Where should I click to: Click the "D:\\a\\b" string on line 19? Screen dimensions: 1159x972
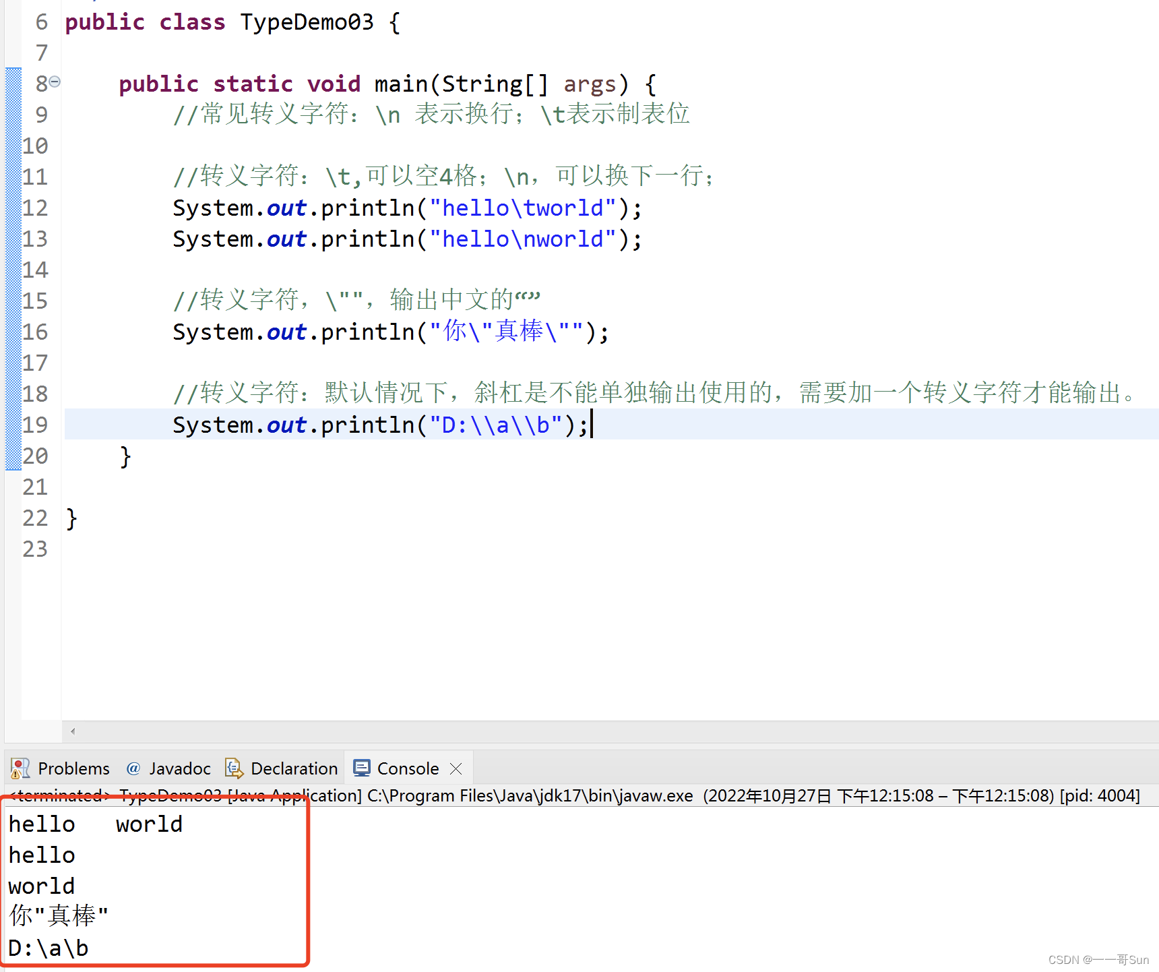coord(502,425)
